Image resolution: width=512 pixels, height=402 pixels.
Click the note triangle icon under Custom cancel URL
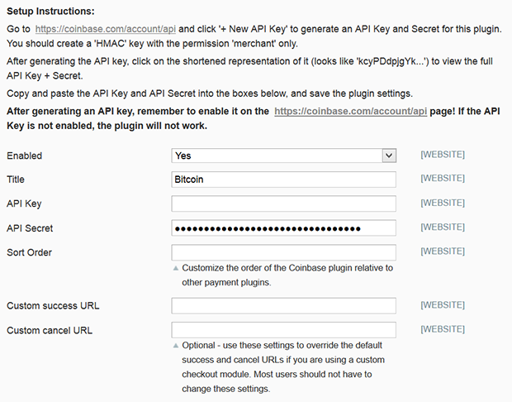176,346
